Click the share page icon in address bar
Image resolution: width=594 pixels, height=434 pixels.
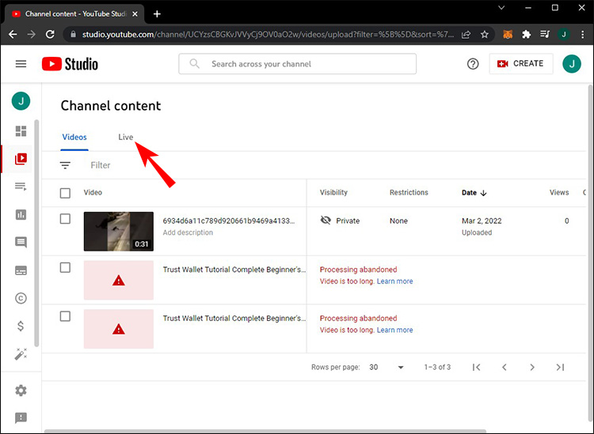pyautogui.click(x=466, y=35)
